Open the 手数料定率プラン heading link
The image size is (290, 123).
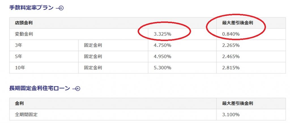[x=31, y=8]
